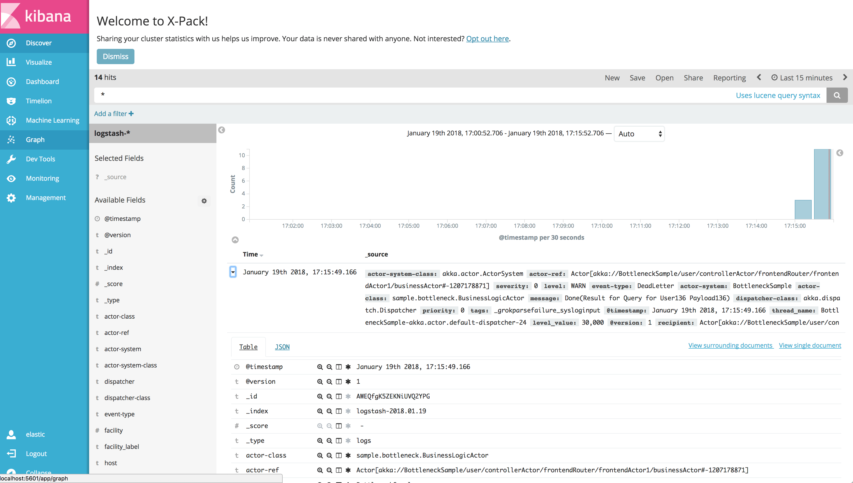Toggle actor-class column in table

339,456
